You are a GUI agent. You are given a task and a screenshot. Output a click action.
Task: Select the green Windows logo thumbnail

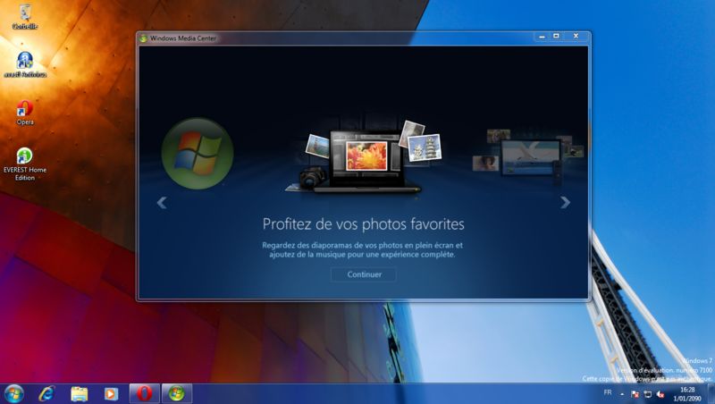click(x=198, y=154)
